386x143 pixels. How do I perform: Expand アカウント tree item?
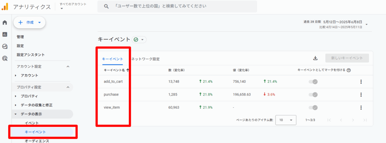[16, 75]
